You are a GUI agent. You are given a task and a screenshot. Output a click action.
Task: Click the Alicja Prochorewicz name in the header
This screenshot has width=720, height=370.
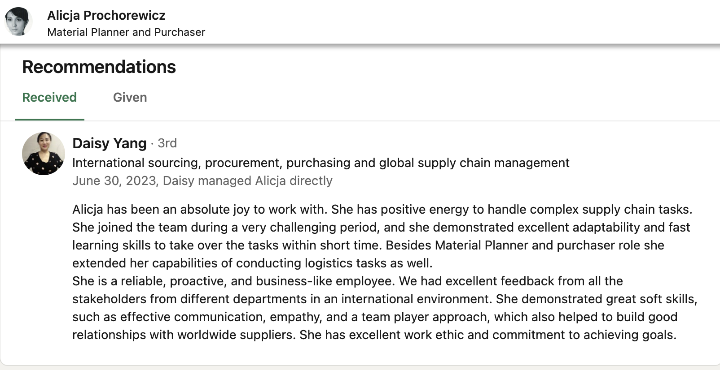coord(106,15)
